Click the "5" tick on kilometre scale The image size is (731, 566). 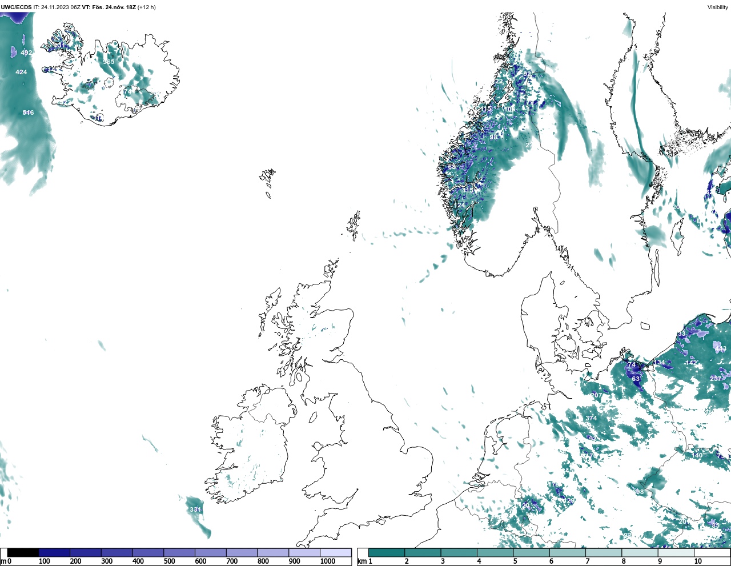tap(515, 561)
